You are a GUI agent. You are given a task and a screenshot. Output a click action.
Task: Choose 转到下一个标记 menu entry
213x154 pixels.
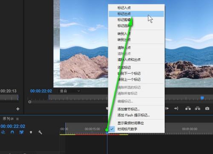[136, 73]
